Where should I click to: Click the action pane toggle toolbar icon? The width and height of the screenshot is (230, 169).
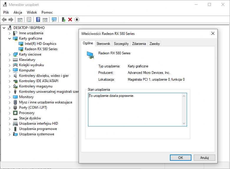coord(45,19)
